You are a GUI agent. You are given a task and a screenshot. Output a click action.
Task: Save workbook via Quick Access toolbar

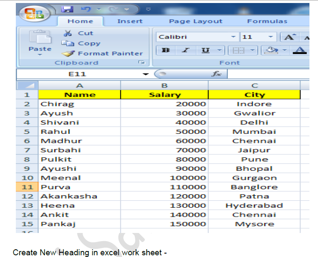(x=67, y=9)
